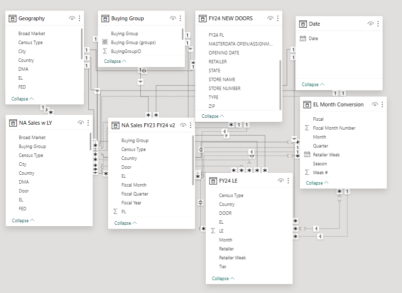Click sigma icon beside Week #
Screen dimensions: 402x293
307,172
